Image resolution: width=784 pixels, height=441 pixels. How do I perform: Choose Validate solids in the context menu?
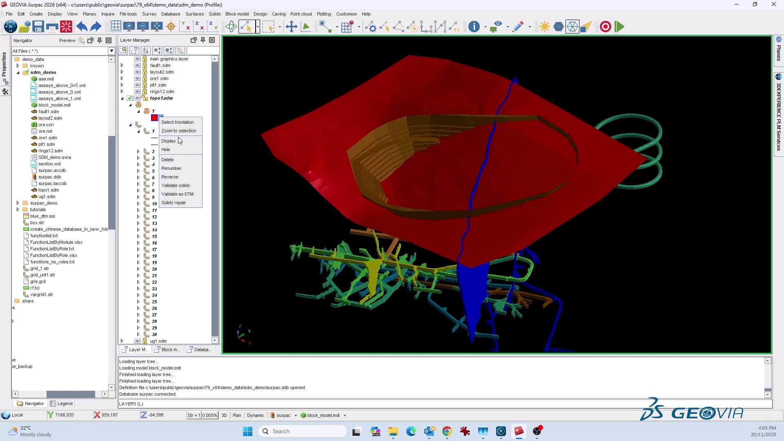[176, 186]
